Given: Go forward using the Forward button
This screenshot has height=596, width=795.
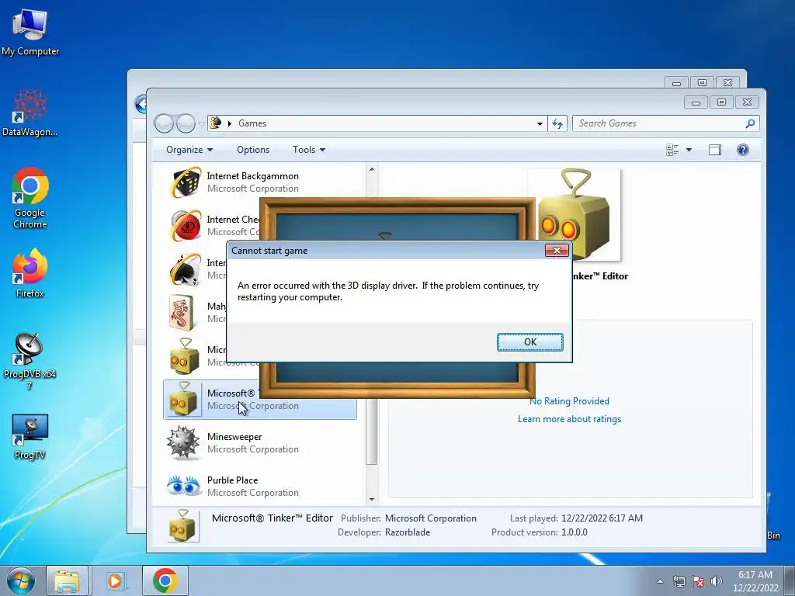Looking at the screenshot, I should point(186,123).
